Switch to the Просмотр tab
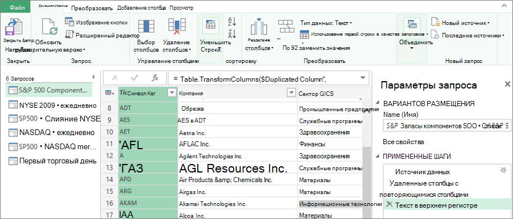Screen dimensions: 513x219 pos(181,7)
